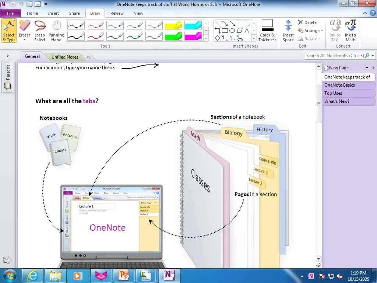The image size is (377, 283).
Task: Insert a parallelogram shape
Action: pos(239,31)
